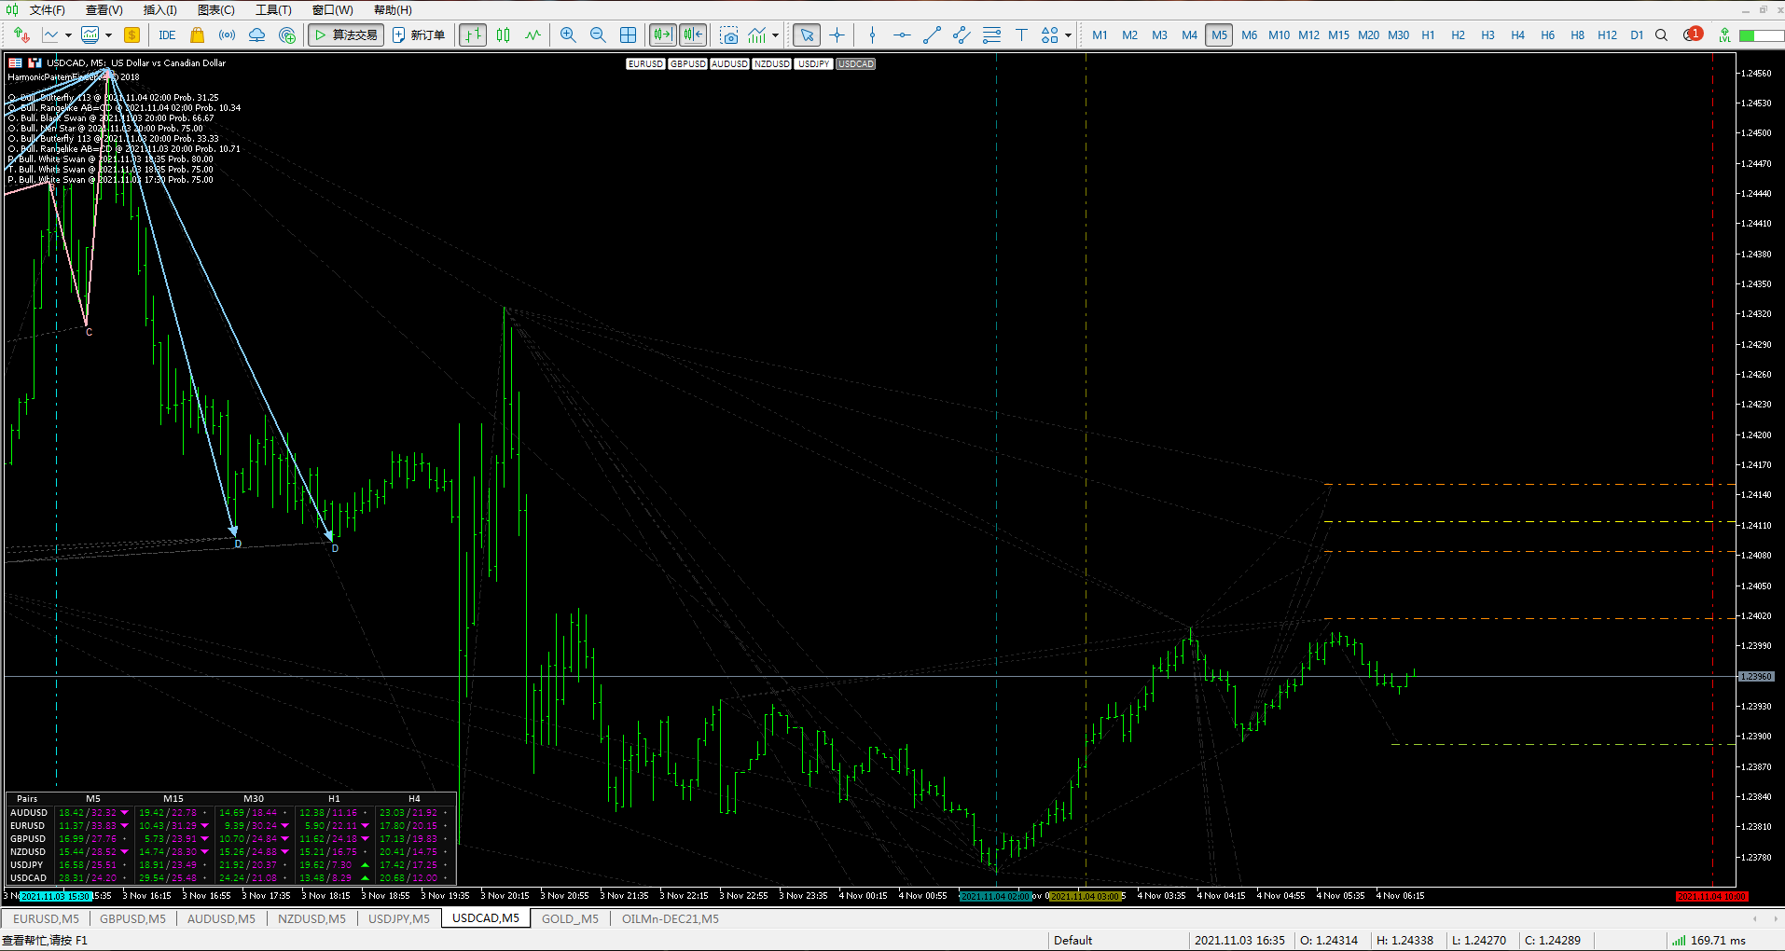1785x951 pixels.
Task: Open the 帮助(H) menu
Action: (393, 10)
